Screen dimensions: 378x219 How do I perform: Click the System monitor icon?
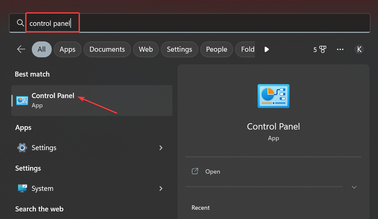[x=22, y=189]
